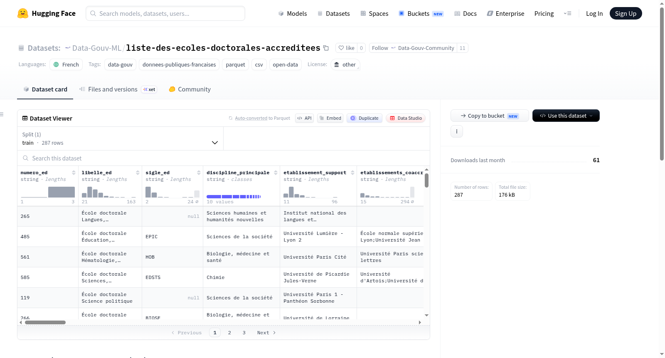Click Copy to bucket button
This screenshot has width=665, height=358.
click(490, 116)
